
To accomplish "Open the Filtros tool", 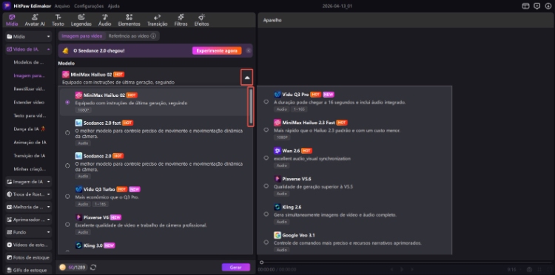I will (x=181, y=20).
